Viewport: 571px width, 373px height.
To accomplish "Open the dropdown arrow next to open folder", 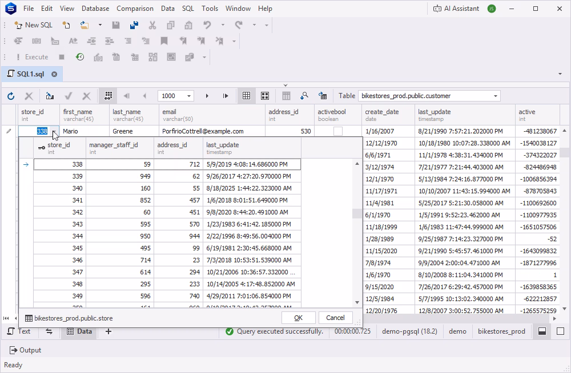I will (x=100, y=25).
